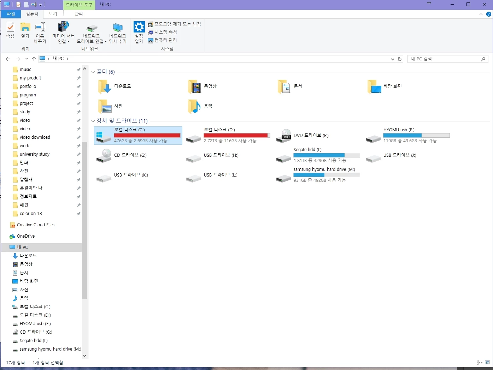
Task: Switch to the 컴퓨터 ribbon tab
Action: [32, 14]
